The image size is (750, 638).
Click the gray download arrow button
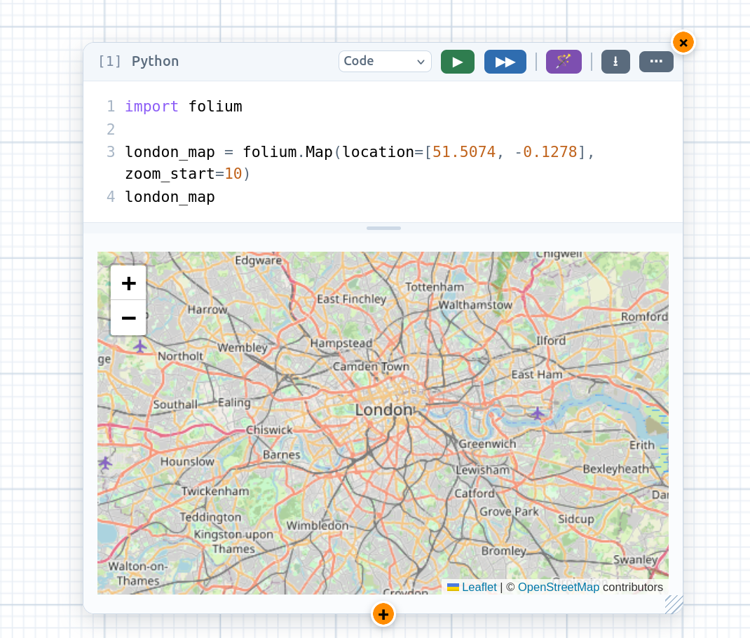point(615,62)
